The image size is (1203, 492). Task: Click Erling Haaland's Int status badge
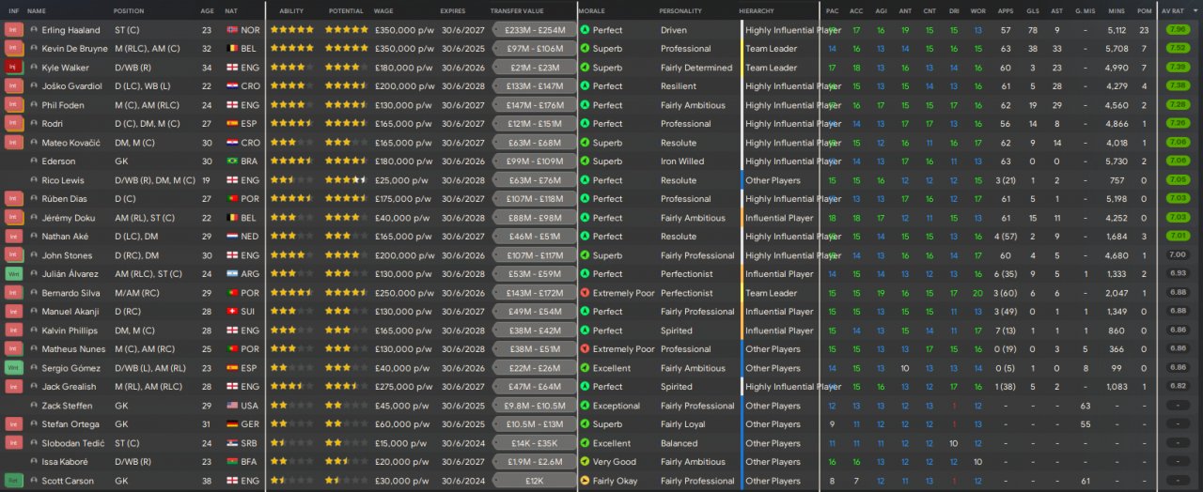point(13,30)
